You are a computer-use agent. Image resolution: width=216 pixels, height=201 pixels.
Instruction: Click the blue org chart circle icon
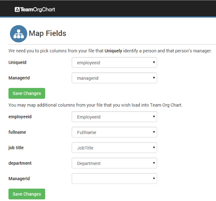(x=18, y=34)
